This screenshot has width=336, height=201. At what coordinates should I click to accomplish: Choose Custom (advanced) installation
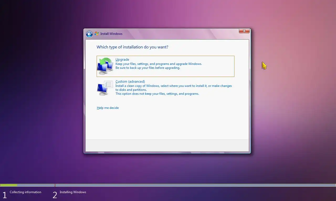pos(165,88)
